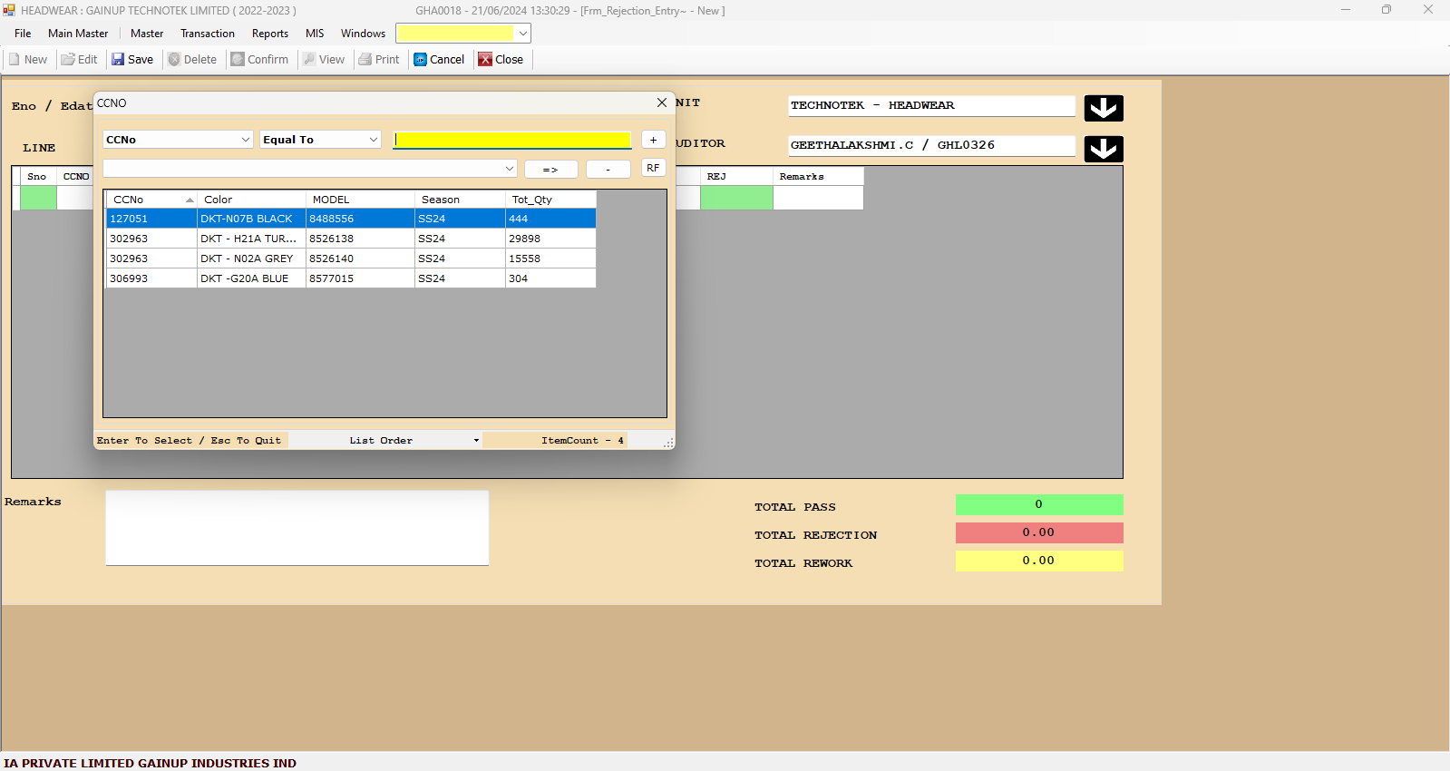1450x771 pixels.
Task: Click the down arrow beside GEETHALAKSHMI.C
Action: pyautogui.click(x=1103, y=149)
